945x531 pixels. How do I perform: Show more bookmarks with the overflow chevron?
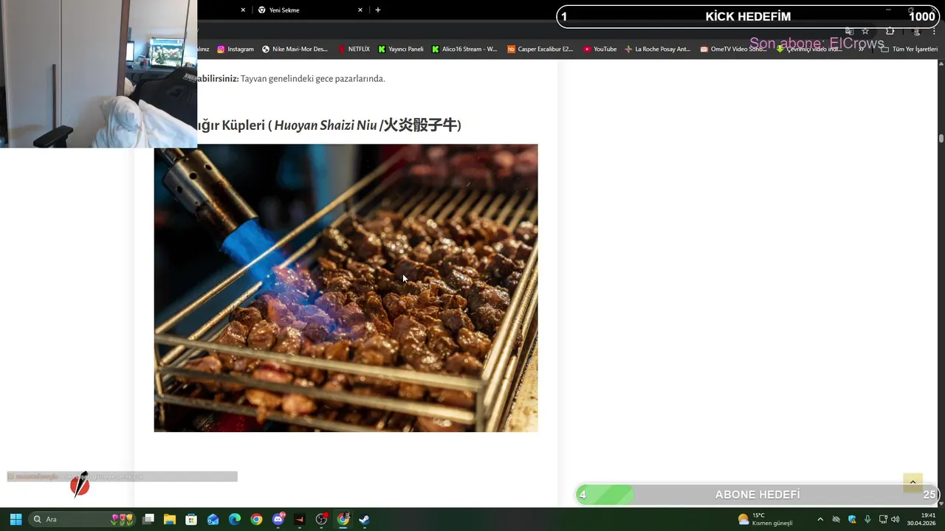coord(862,49)
